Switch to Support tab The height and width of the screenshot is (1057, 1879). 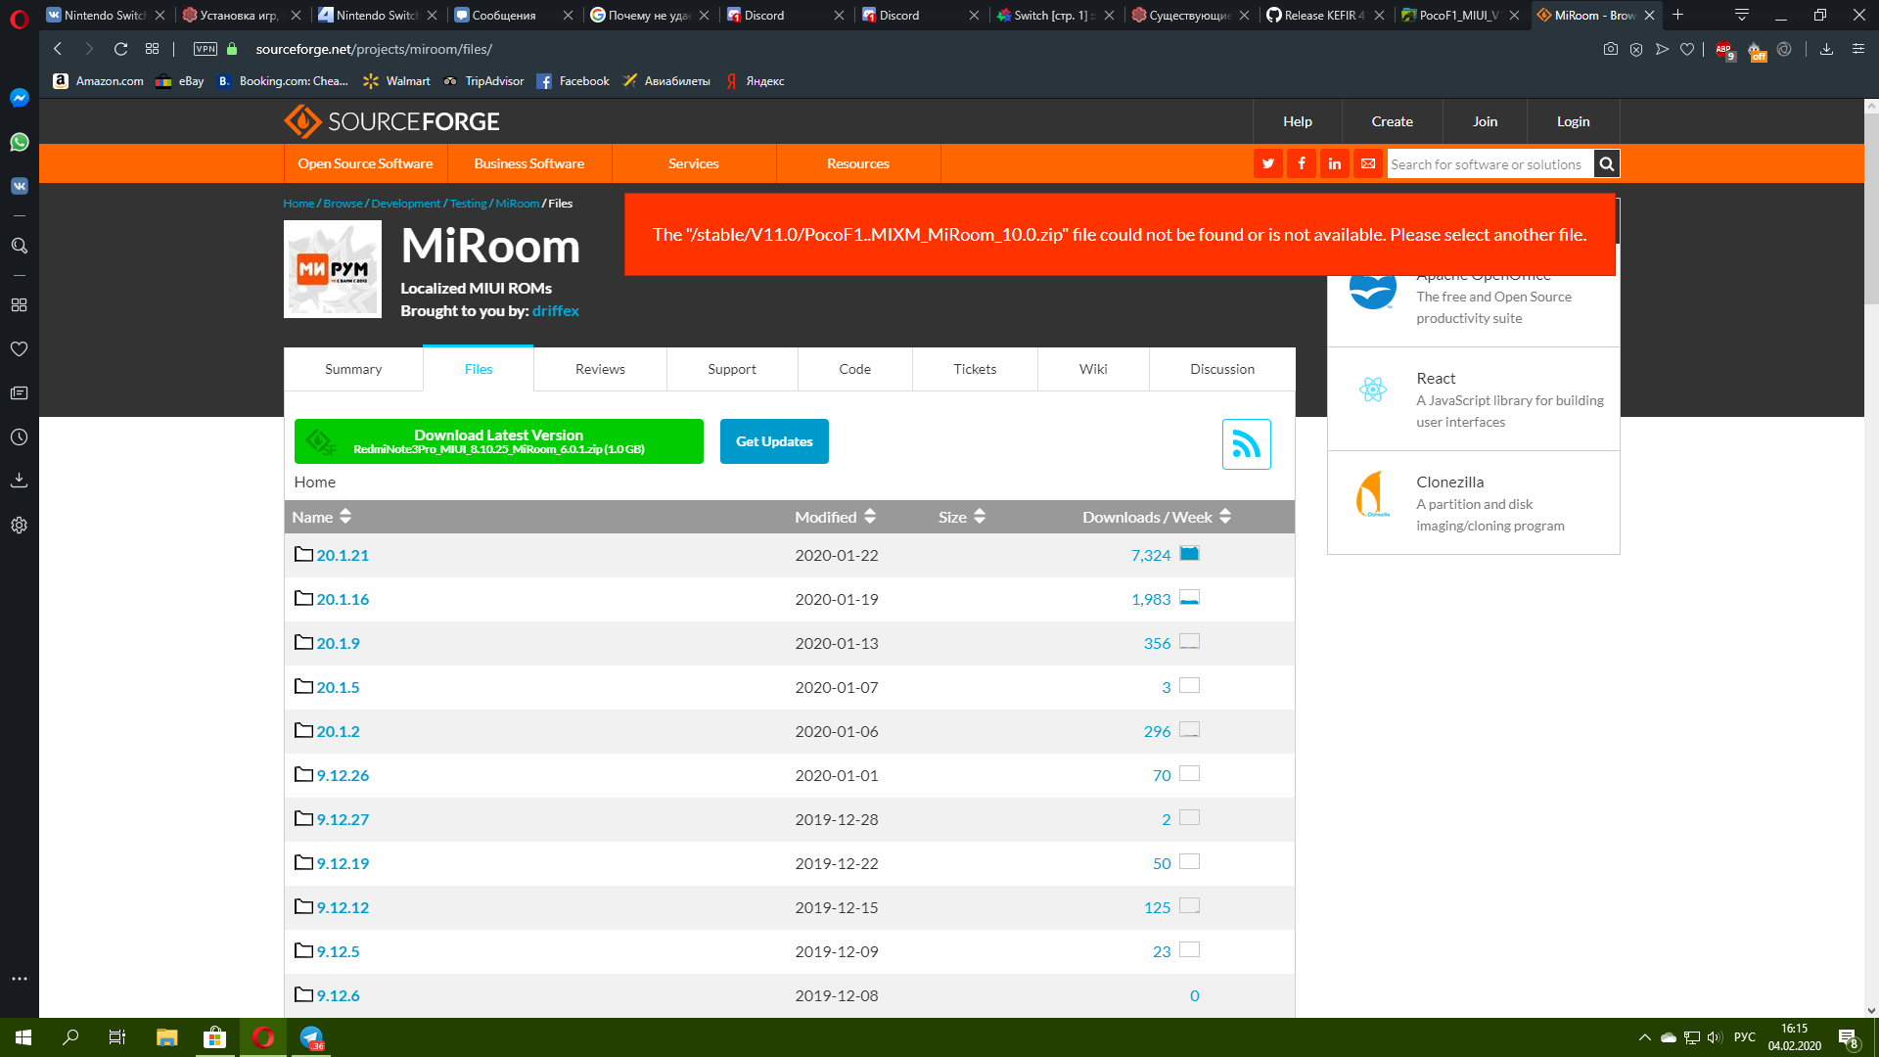732,369
